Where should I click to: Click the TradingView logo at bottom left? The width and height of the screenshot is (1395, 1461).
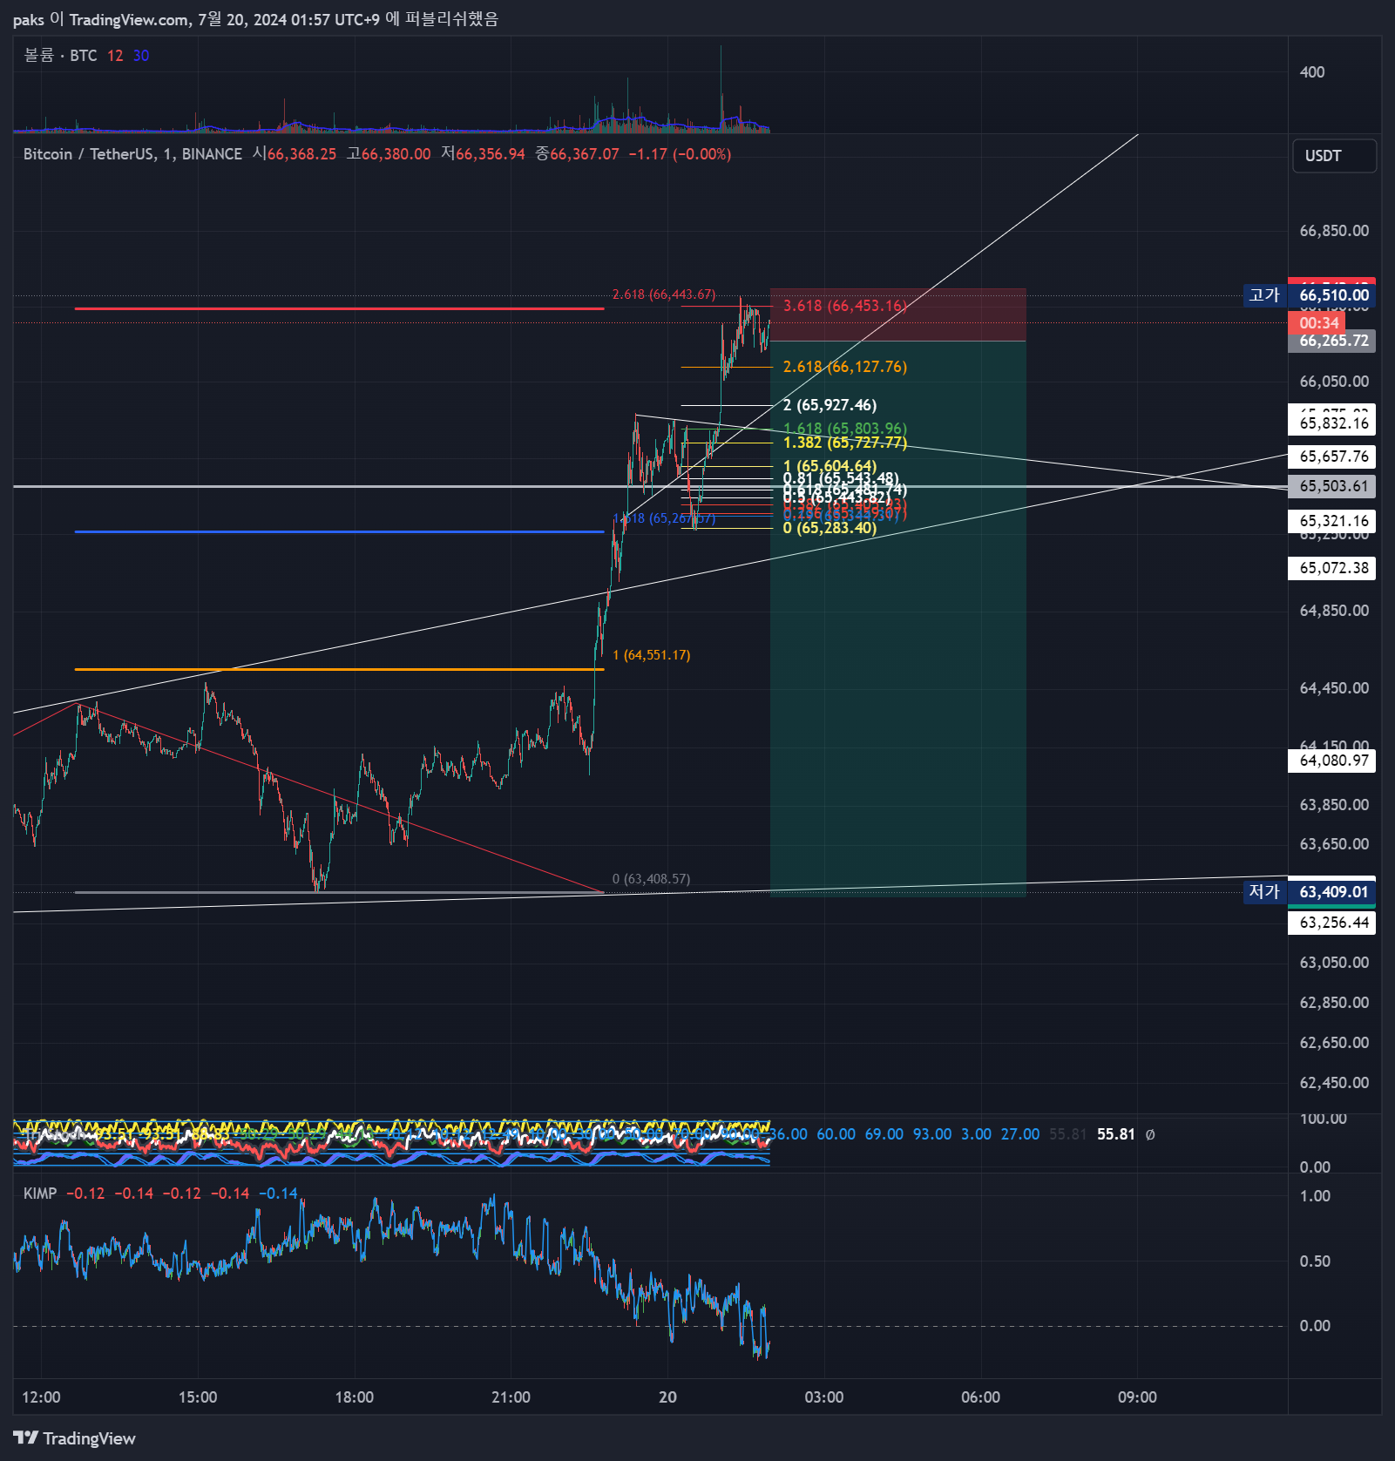click(75, 1437)
